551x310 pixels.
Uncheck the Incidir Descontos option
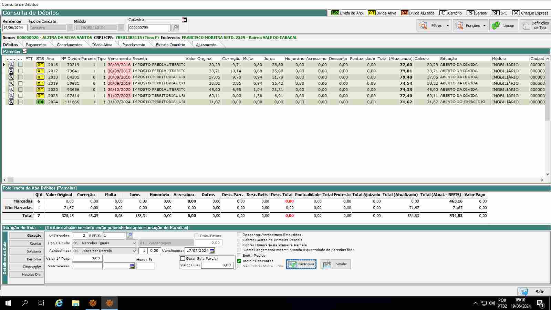click(x=239, y=261)
